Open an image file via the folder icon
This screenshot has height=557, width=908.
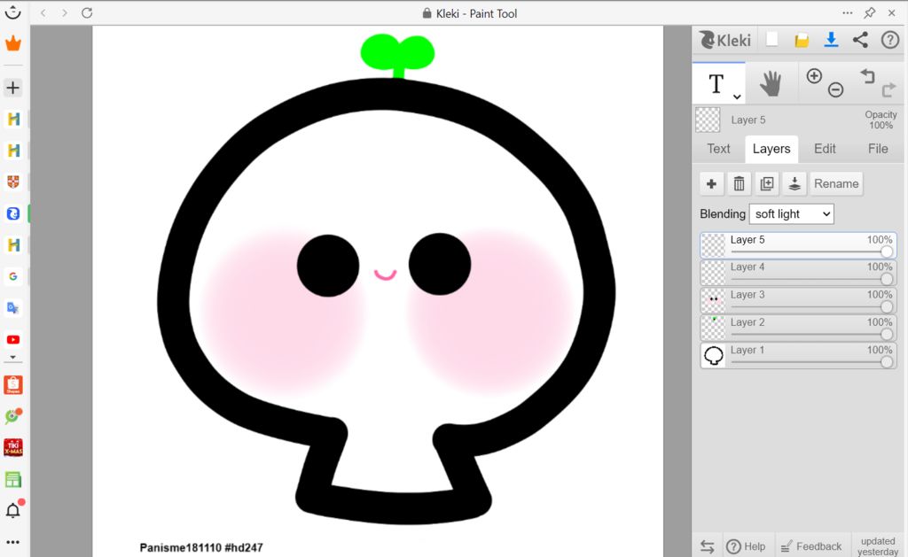point(802,40)
